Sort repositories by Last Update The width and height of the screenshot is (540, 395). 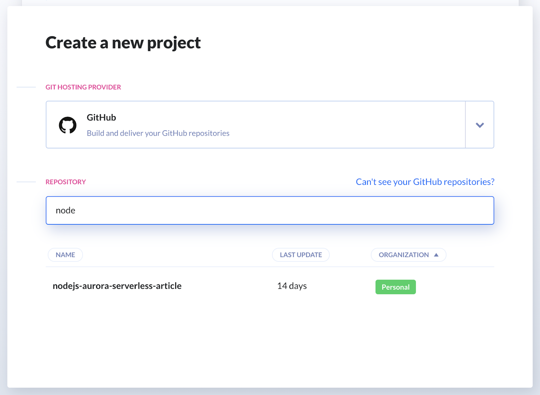click(301, 255)
